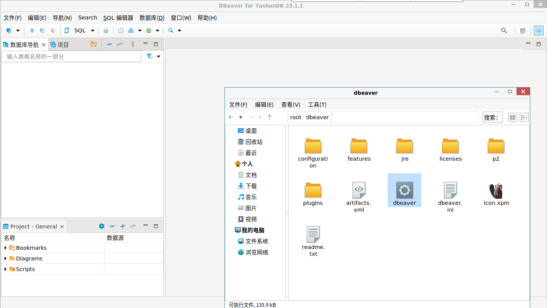Image resolution: width=547 pixels, height=308 pixels.
Task: Toggle the cloud perspective button in DBeaver
Action: coord(539,30)
